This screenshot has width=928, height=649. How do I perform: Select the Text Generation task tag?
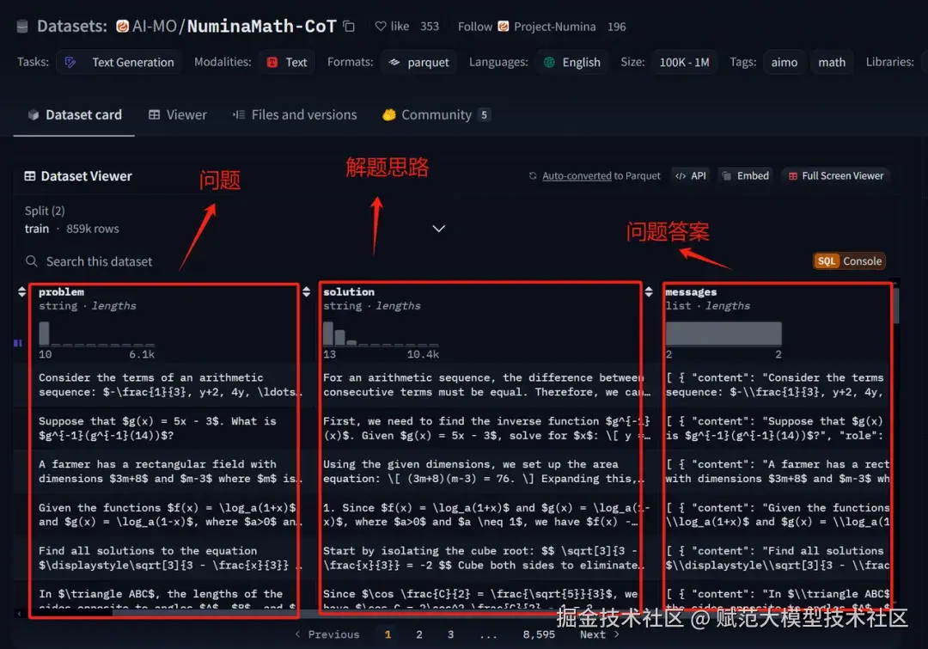coord(119,62)
